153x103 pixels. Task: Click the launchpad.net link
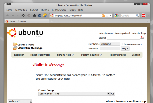[123, 33]
